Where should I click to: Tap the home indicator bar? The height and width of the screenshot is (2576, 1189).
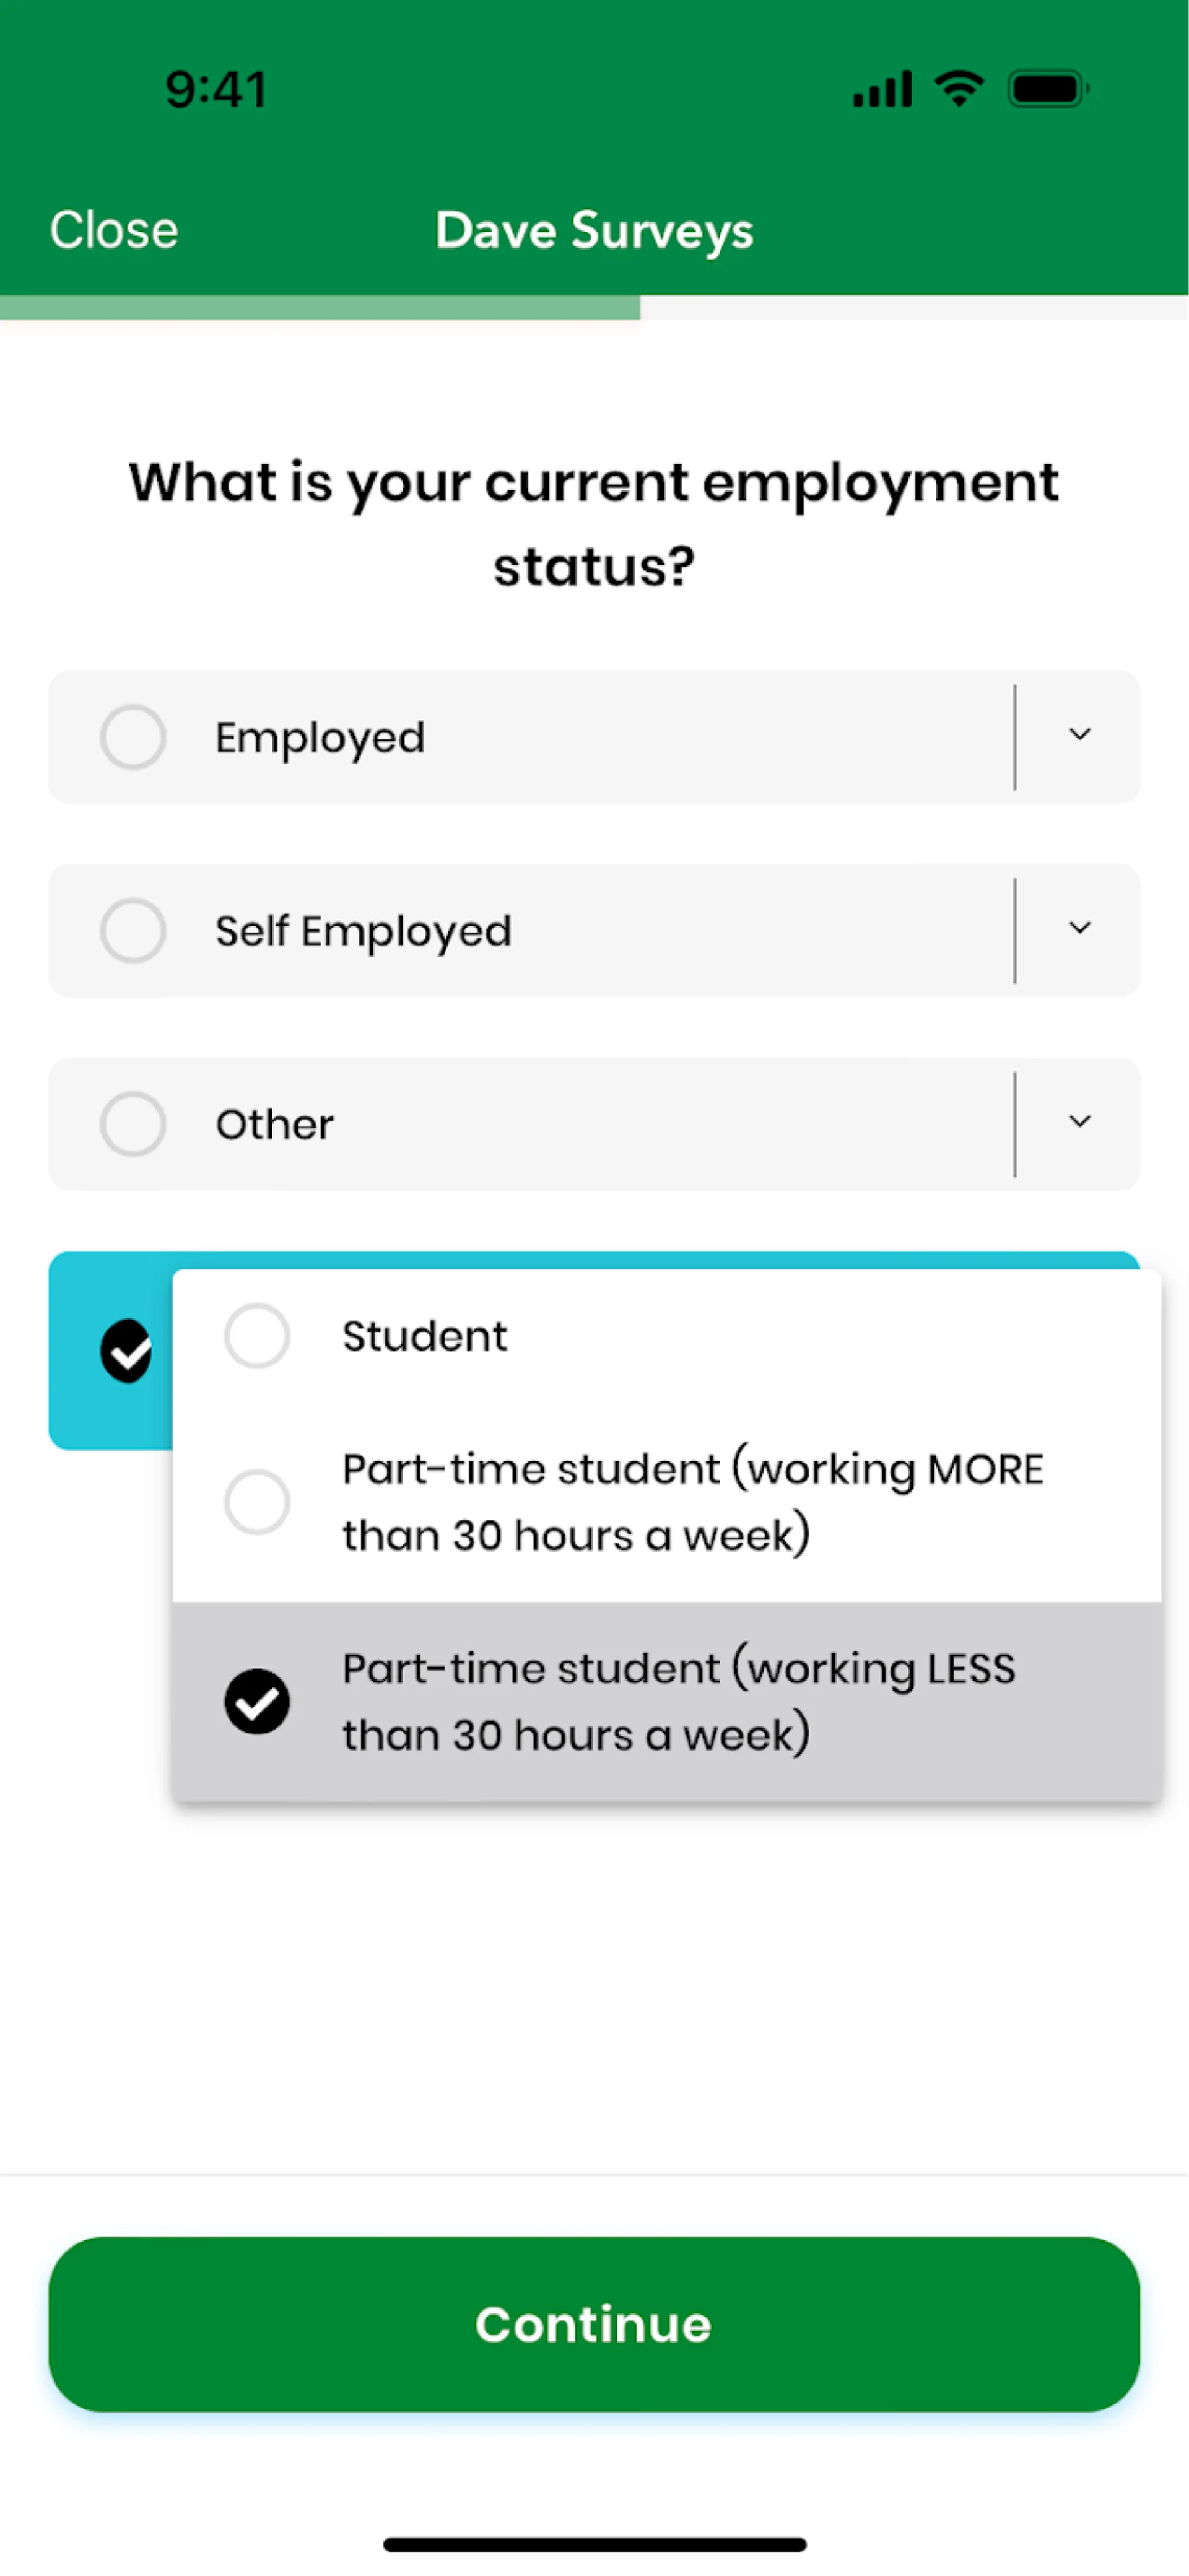point(594,2544)
